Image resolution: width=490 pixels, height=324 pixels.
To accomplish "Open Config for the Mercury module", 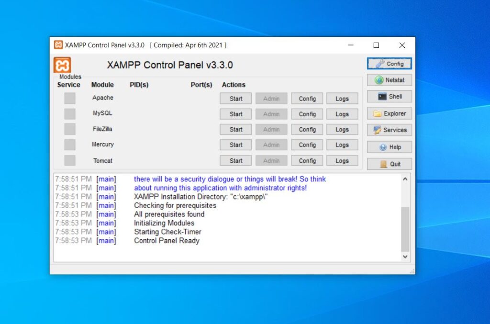I will tap(307, 145).
